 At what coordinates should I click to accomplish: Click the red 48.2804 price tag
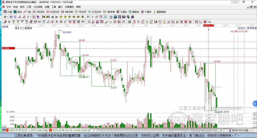[x=8, y=48]
